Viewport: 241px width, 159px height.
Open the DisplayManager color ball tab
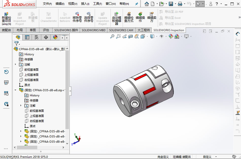click(x=55, y=37)
